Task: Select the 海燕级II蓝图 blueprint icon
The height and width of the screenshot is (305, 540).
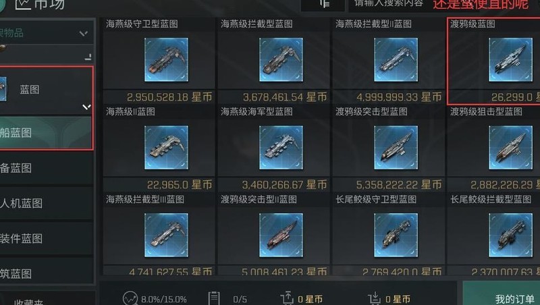Action: [166, 147]
